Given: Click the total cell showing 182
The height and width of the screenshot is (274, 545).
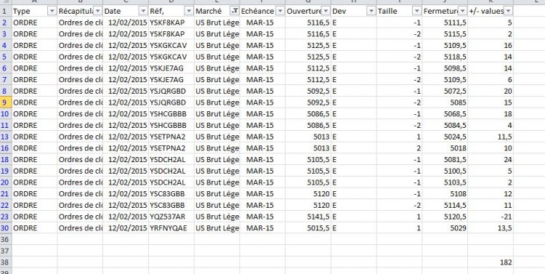Looking at the screenshot, I should tap(490, 262).
